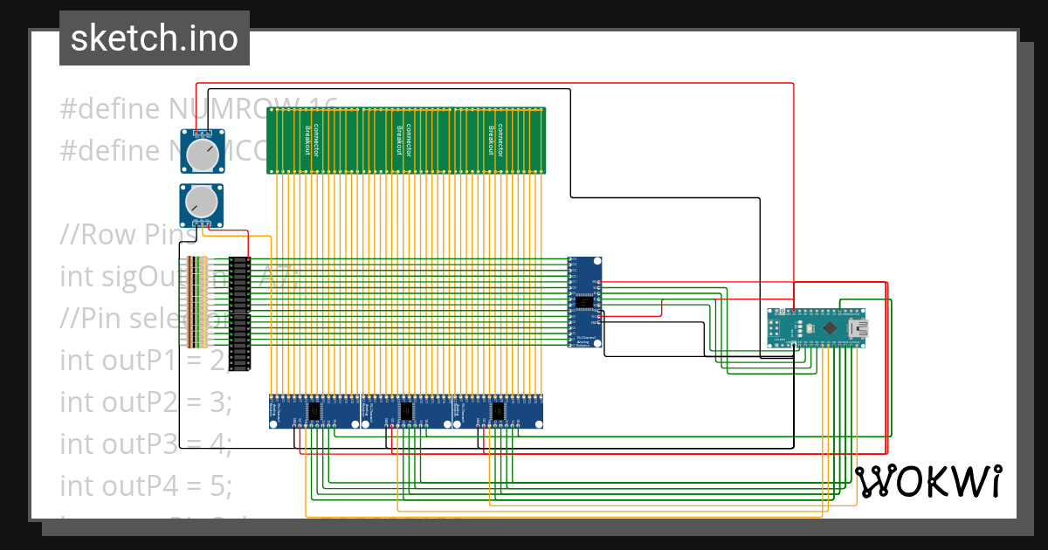Select the sketch.ino tab
Screen dimensions: 1048x550
(154, 38)
